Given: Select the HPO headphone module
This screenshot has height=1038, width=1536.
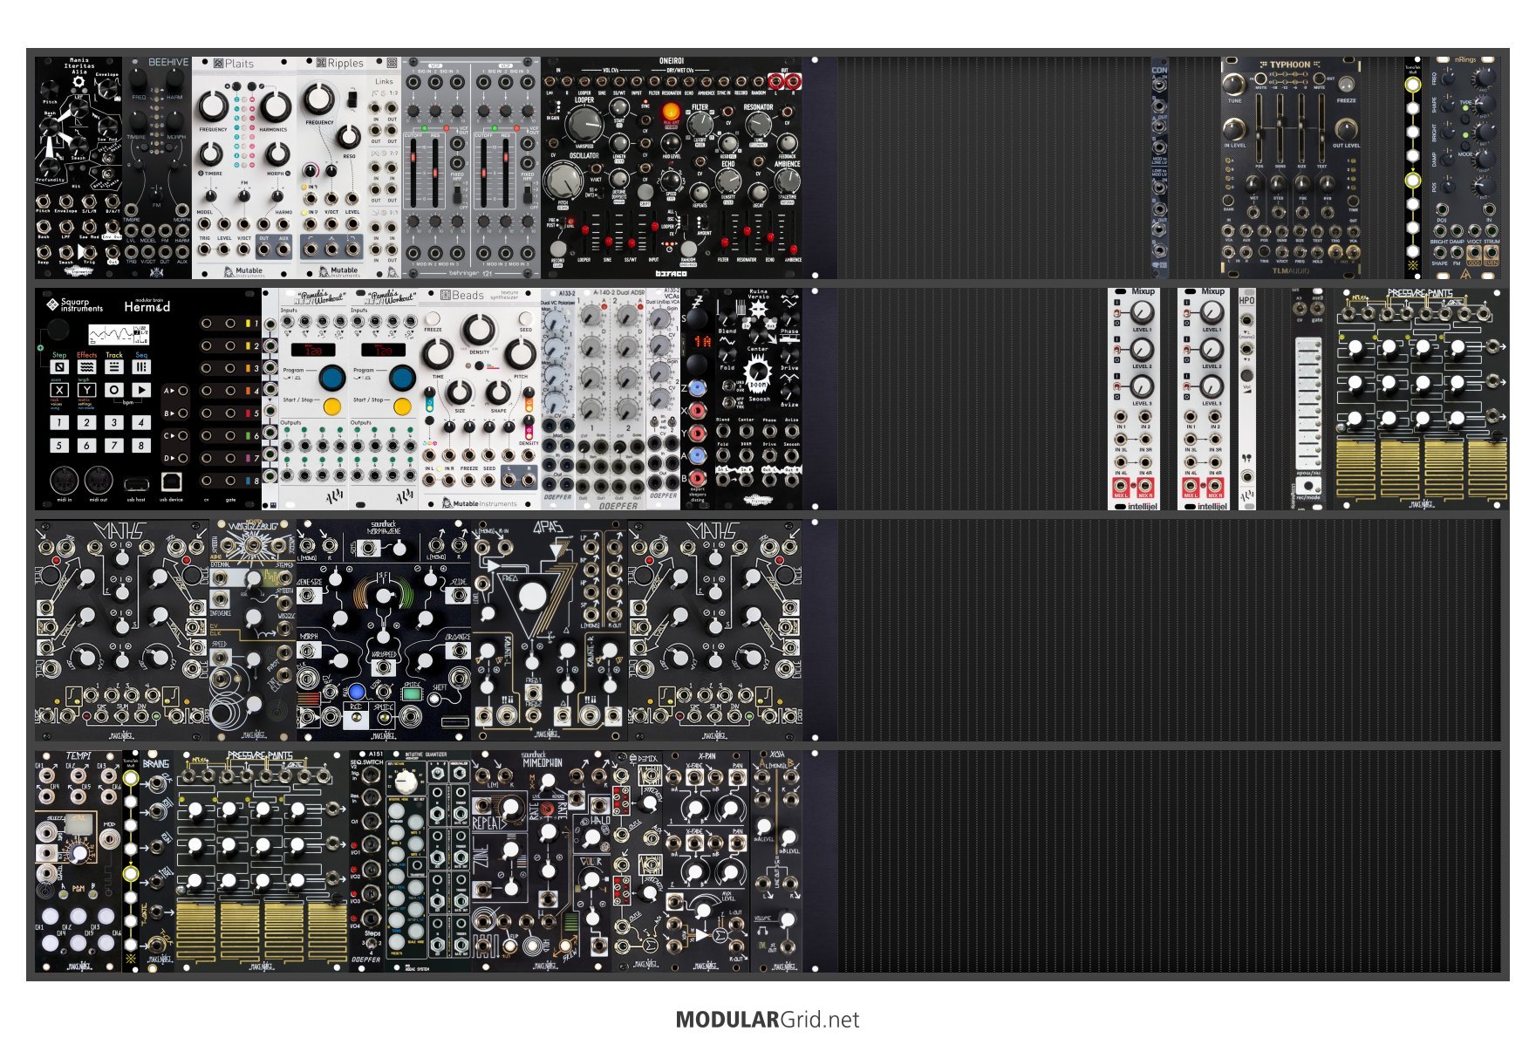Looking at the screenshot, I should pyautogui.click(x=1247, y=399).
